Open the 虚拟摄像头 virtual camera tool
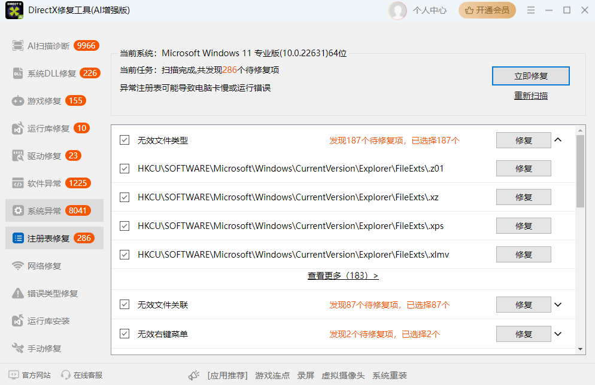The width and height of the screenshot is (595, 385). [343, 375]
